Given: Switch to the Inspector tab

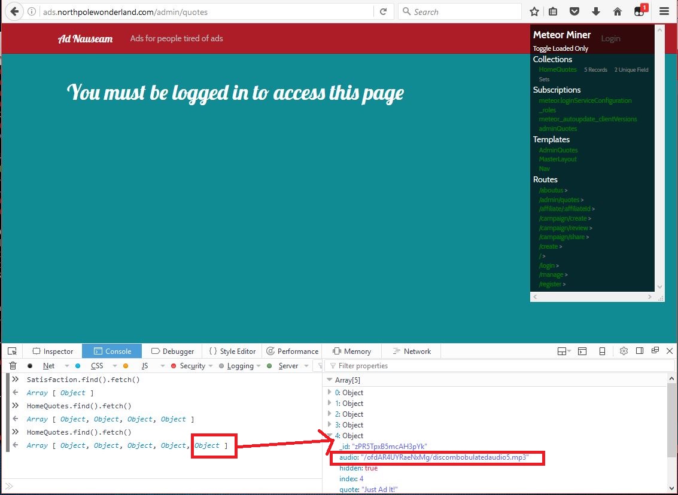Looking at the screenshot, I should [x=53, y=351].
